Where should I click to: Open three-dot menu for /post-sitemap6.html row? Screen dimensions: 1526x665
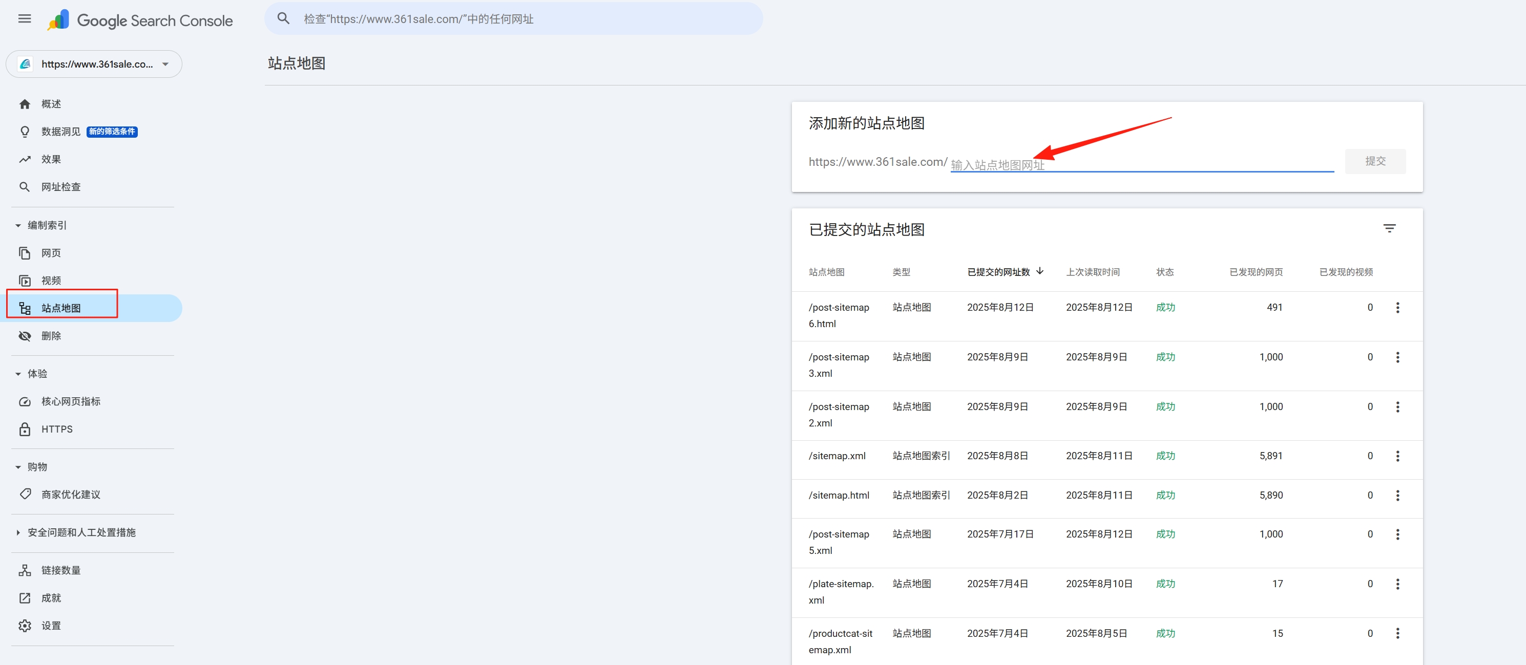click(1397, 307)
